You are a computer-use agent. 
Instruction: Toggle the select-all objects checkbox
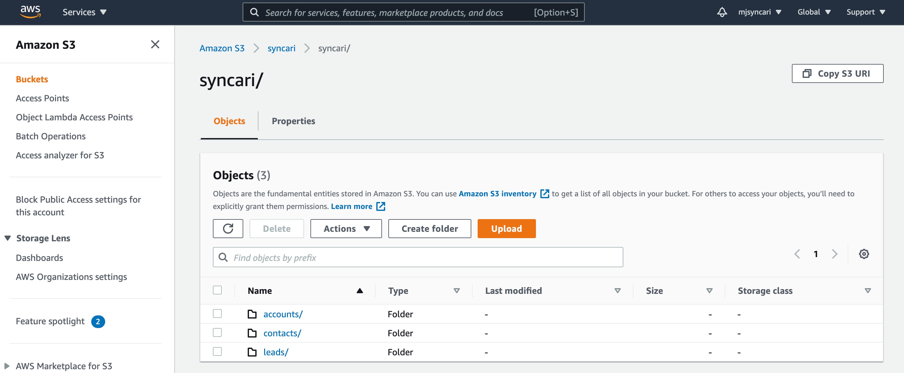pyautogui.click(x=217, y=290)
